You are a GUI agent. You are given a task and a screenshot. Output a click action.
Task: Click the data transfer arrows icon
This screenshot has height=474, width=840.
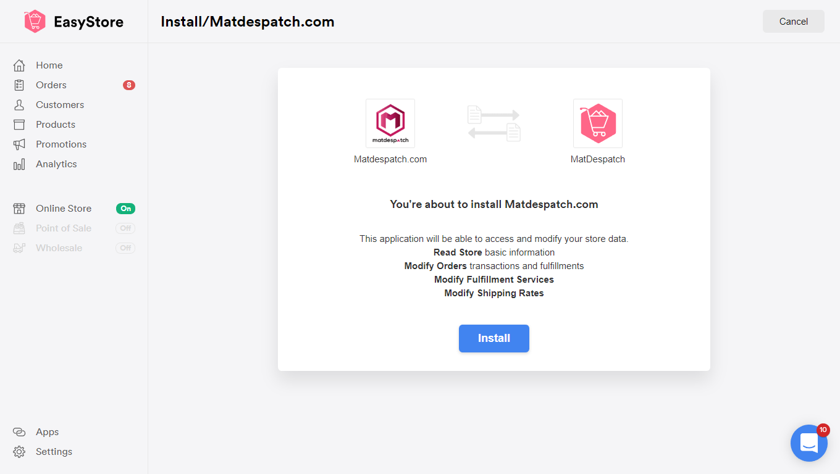(494, 123)
